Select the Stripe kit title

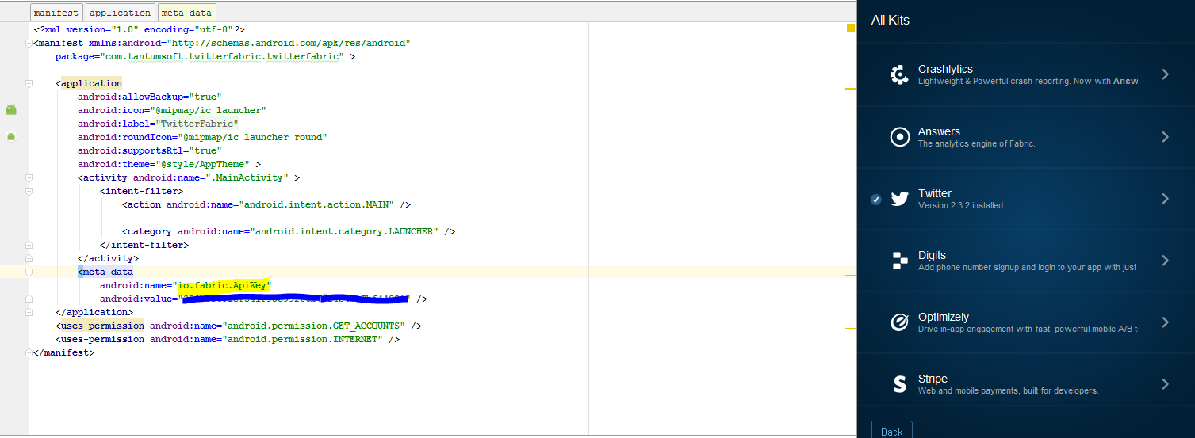tap(933, 379)
